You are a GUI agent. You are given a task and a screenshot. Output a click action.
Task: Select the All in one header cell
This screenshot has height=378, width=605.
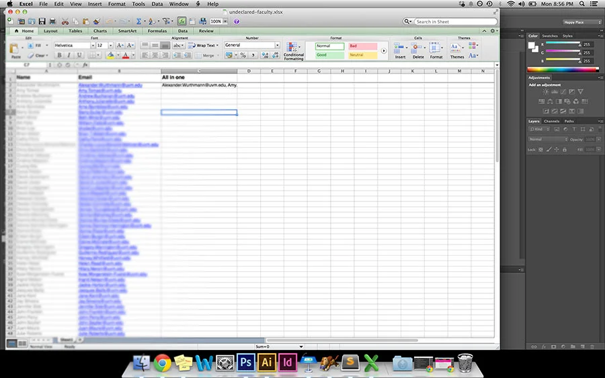click(x=199, y=77)
